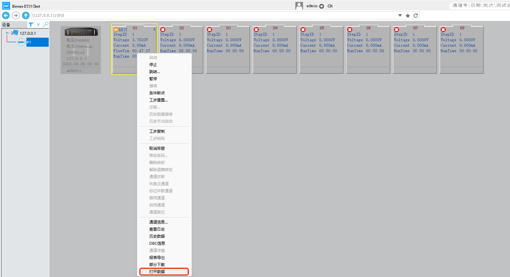
Task: Click the T filter icon in device panel
Action: click(31, 24)
